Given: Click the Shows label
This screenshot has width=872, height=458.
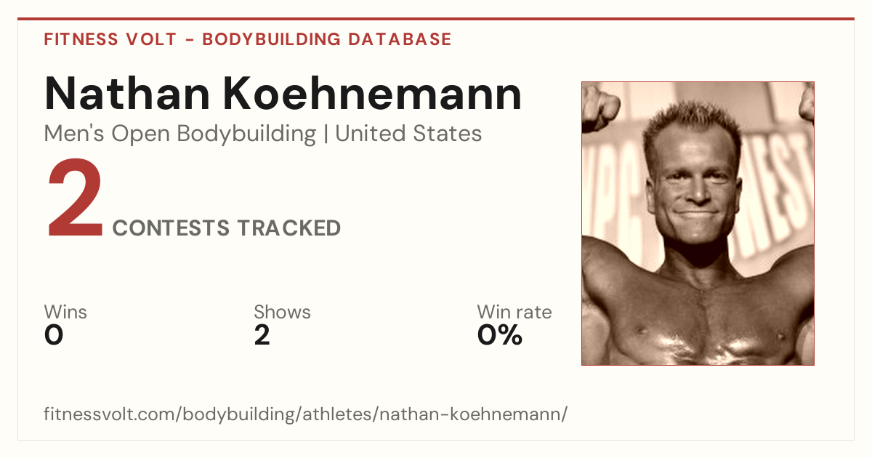Looking at the screenshot, I should click(x=282, y=312).
